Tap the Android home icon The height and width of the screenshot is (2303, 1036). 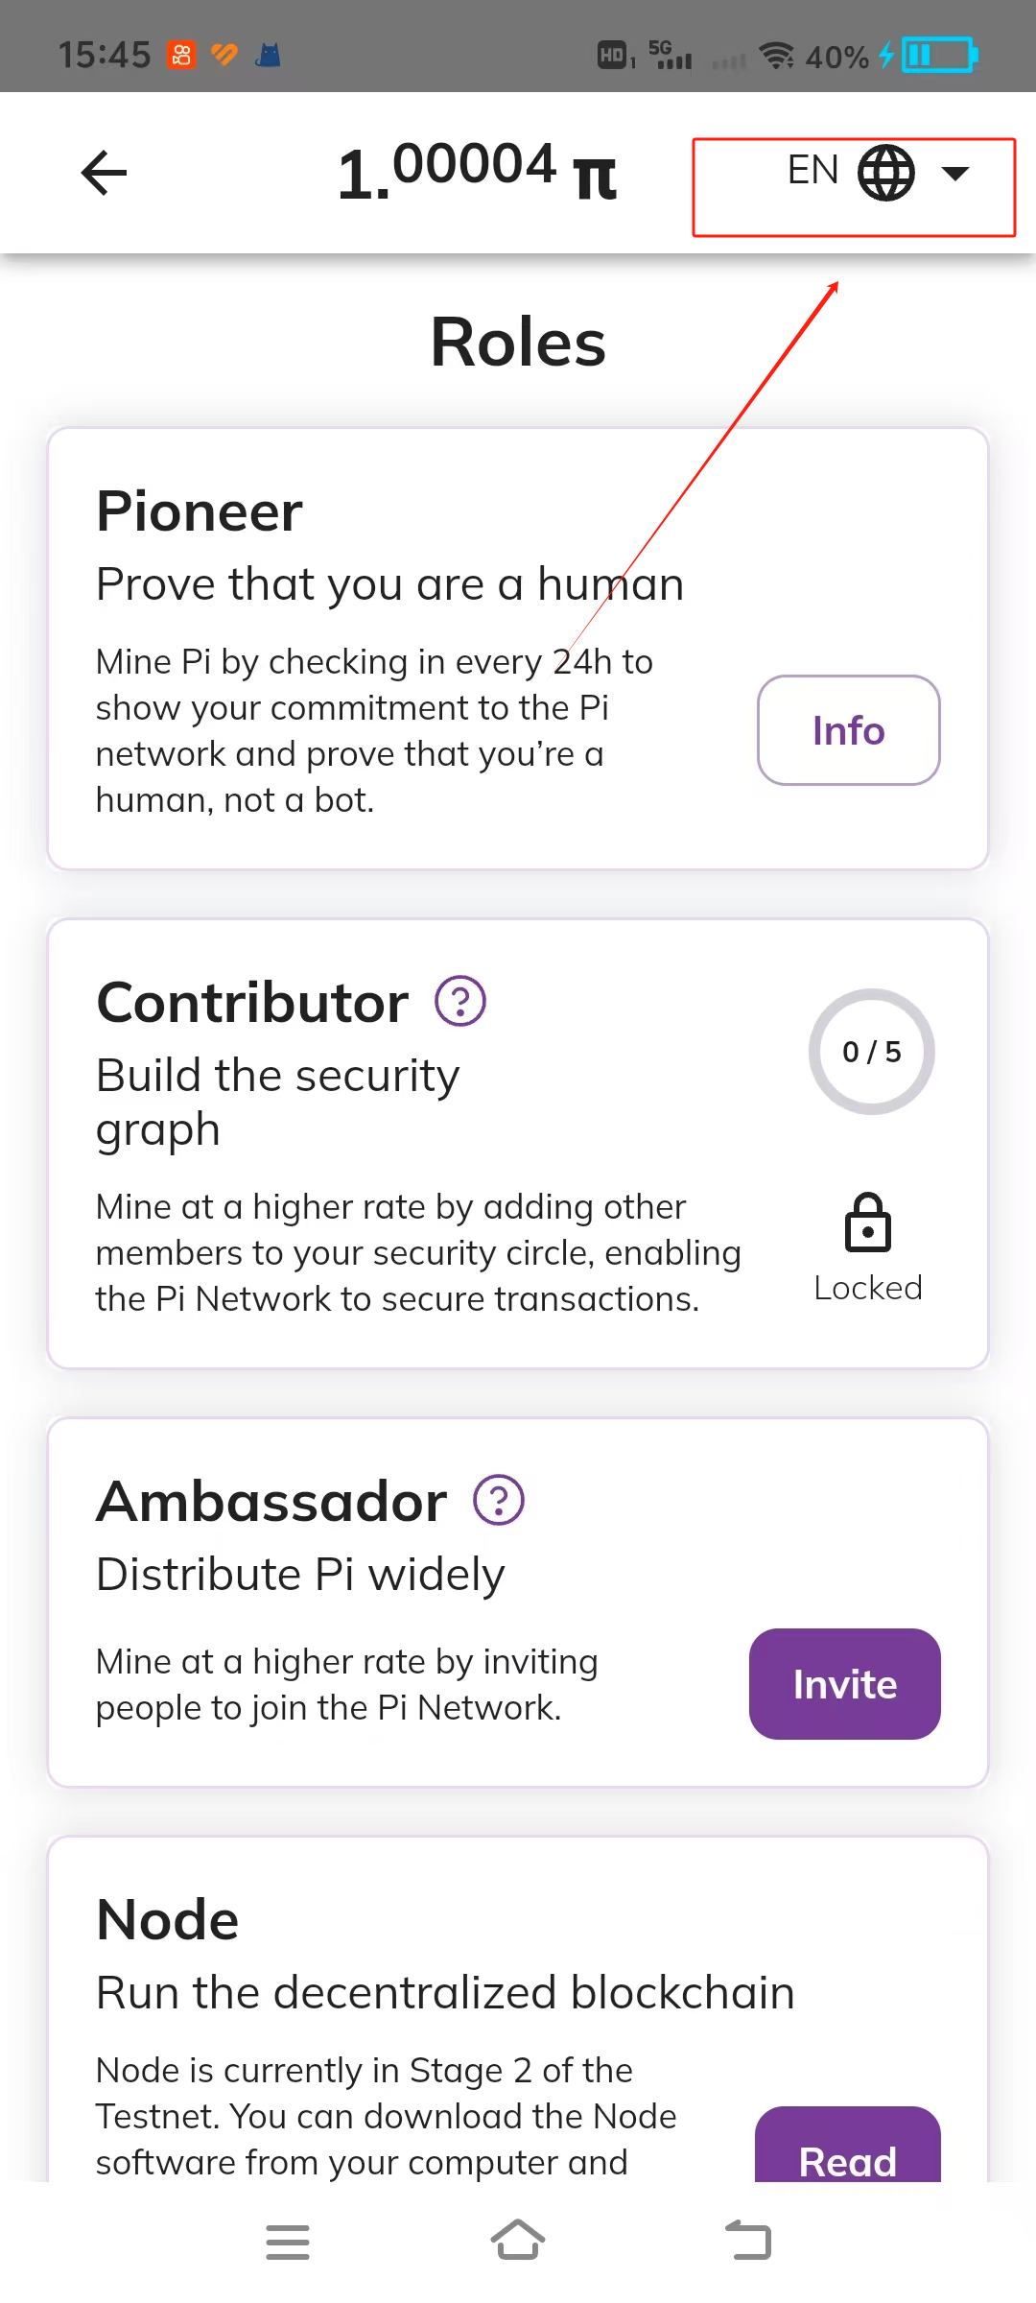coord(518,2241)
